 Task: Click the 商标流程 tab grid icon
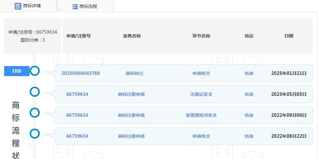tap(75, 6)
